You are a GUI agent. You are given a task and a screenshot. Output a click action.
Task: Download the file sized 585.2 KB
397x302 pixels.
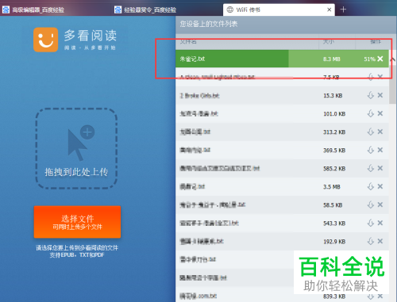tap(371, 168)
